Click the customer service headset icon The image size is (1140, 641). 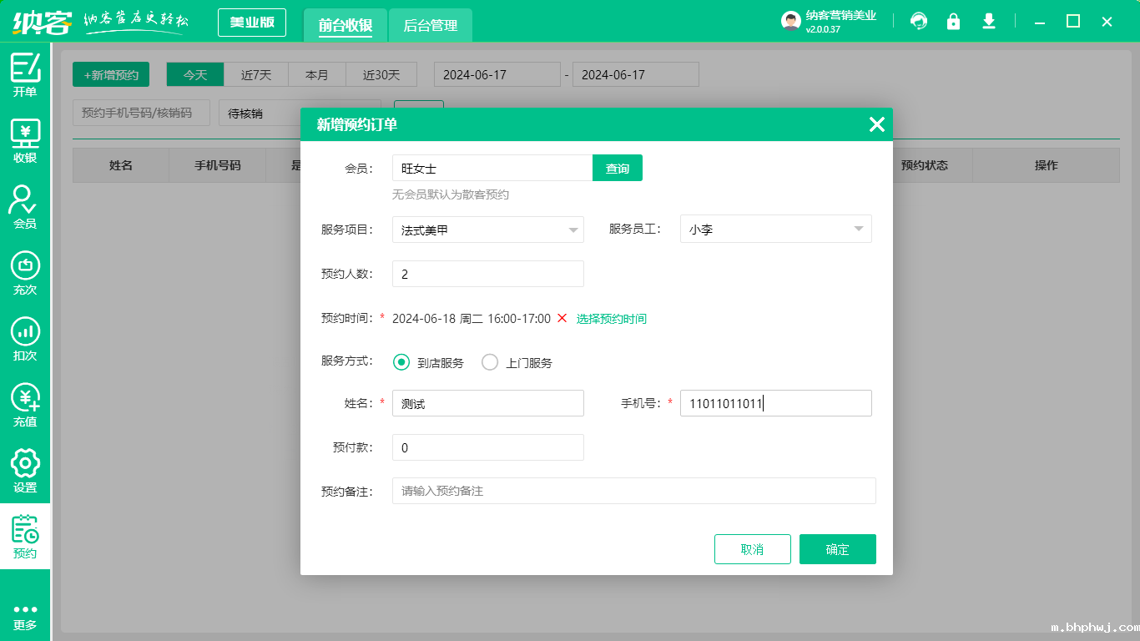[x=919, y=21]
